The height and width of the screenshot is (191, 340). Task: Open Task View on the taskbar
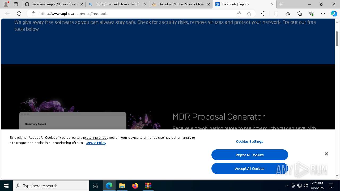click(x=96, y=186)
